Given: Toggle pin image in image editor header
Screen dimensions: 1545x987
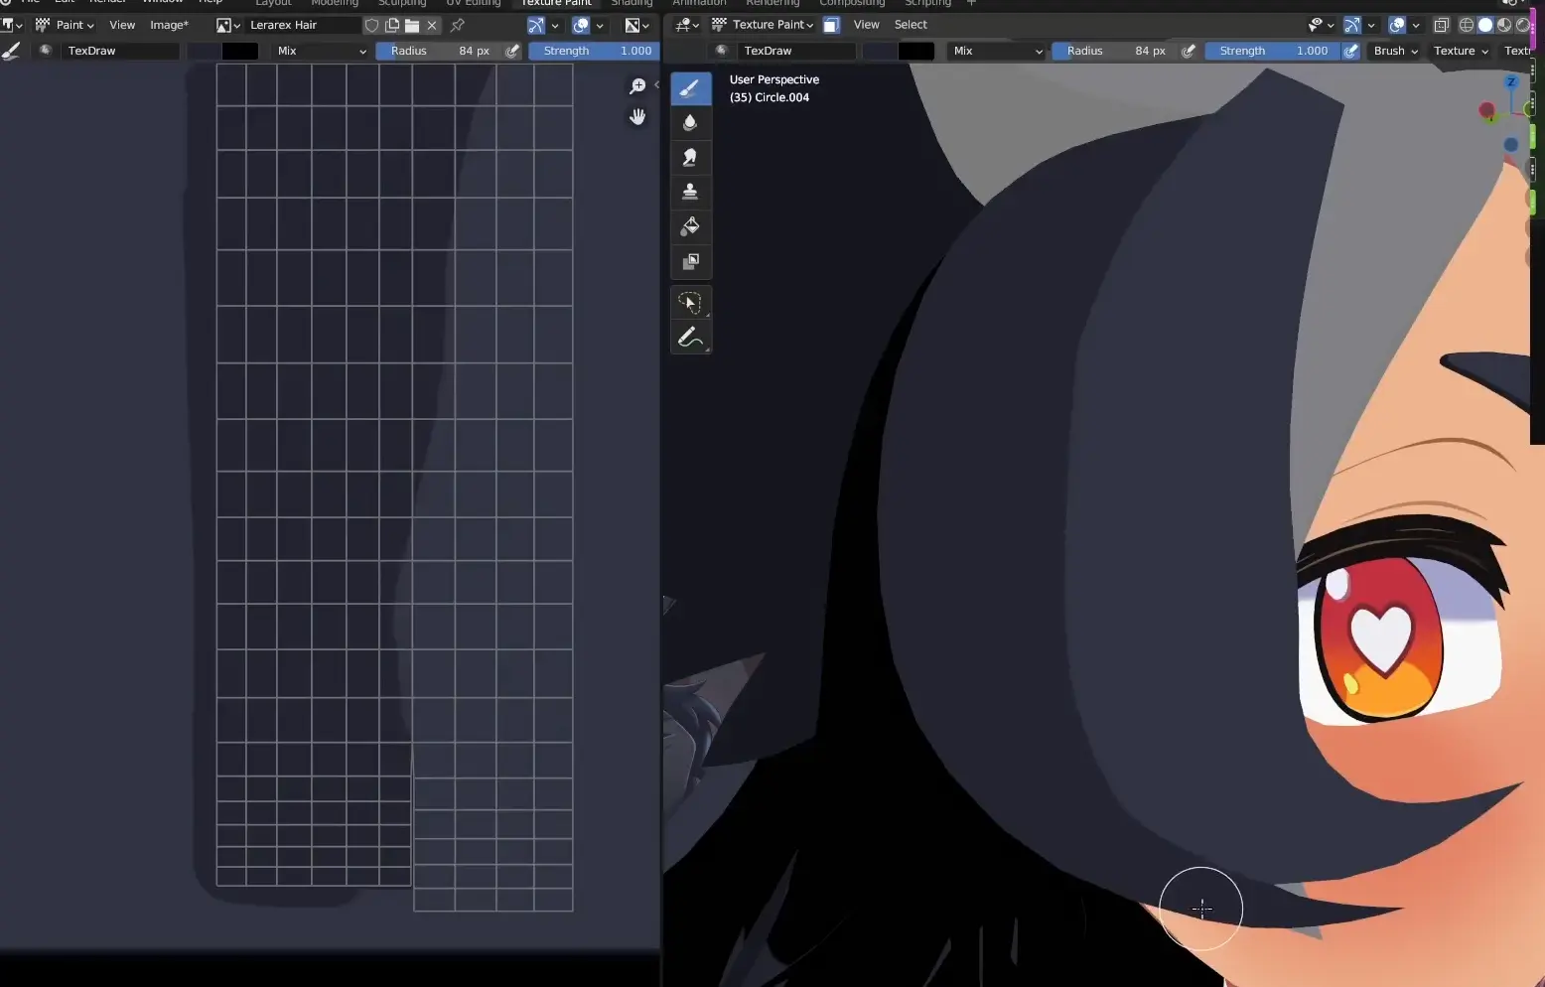Looking at the screenshot, I should 458,25.
